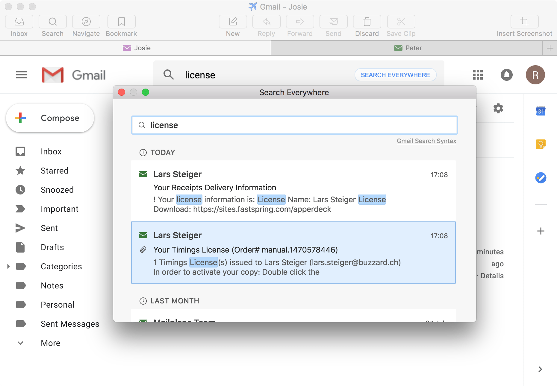Open the Gmail hamburger menu
This screenshot has height=386, width=557.
(x=21, y=75)
